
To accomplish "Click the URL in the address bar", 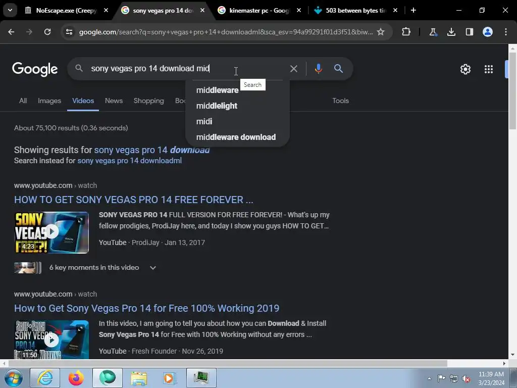I will point(226,32).
